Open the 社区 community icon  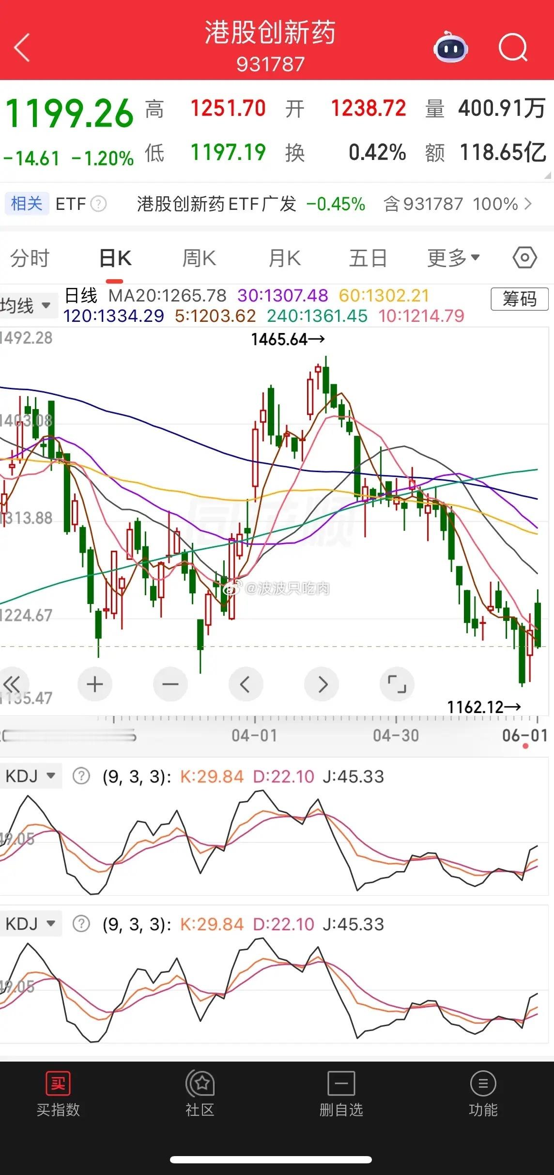click(200, 1094)
